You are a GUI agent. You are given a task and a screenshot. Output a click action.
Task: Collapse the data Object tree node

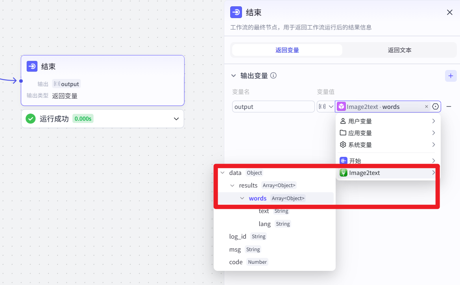pos(223,173)
